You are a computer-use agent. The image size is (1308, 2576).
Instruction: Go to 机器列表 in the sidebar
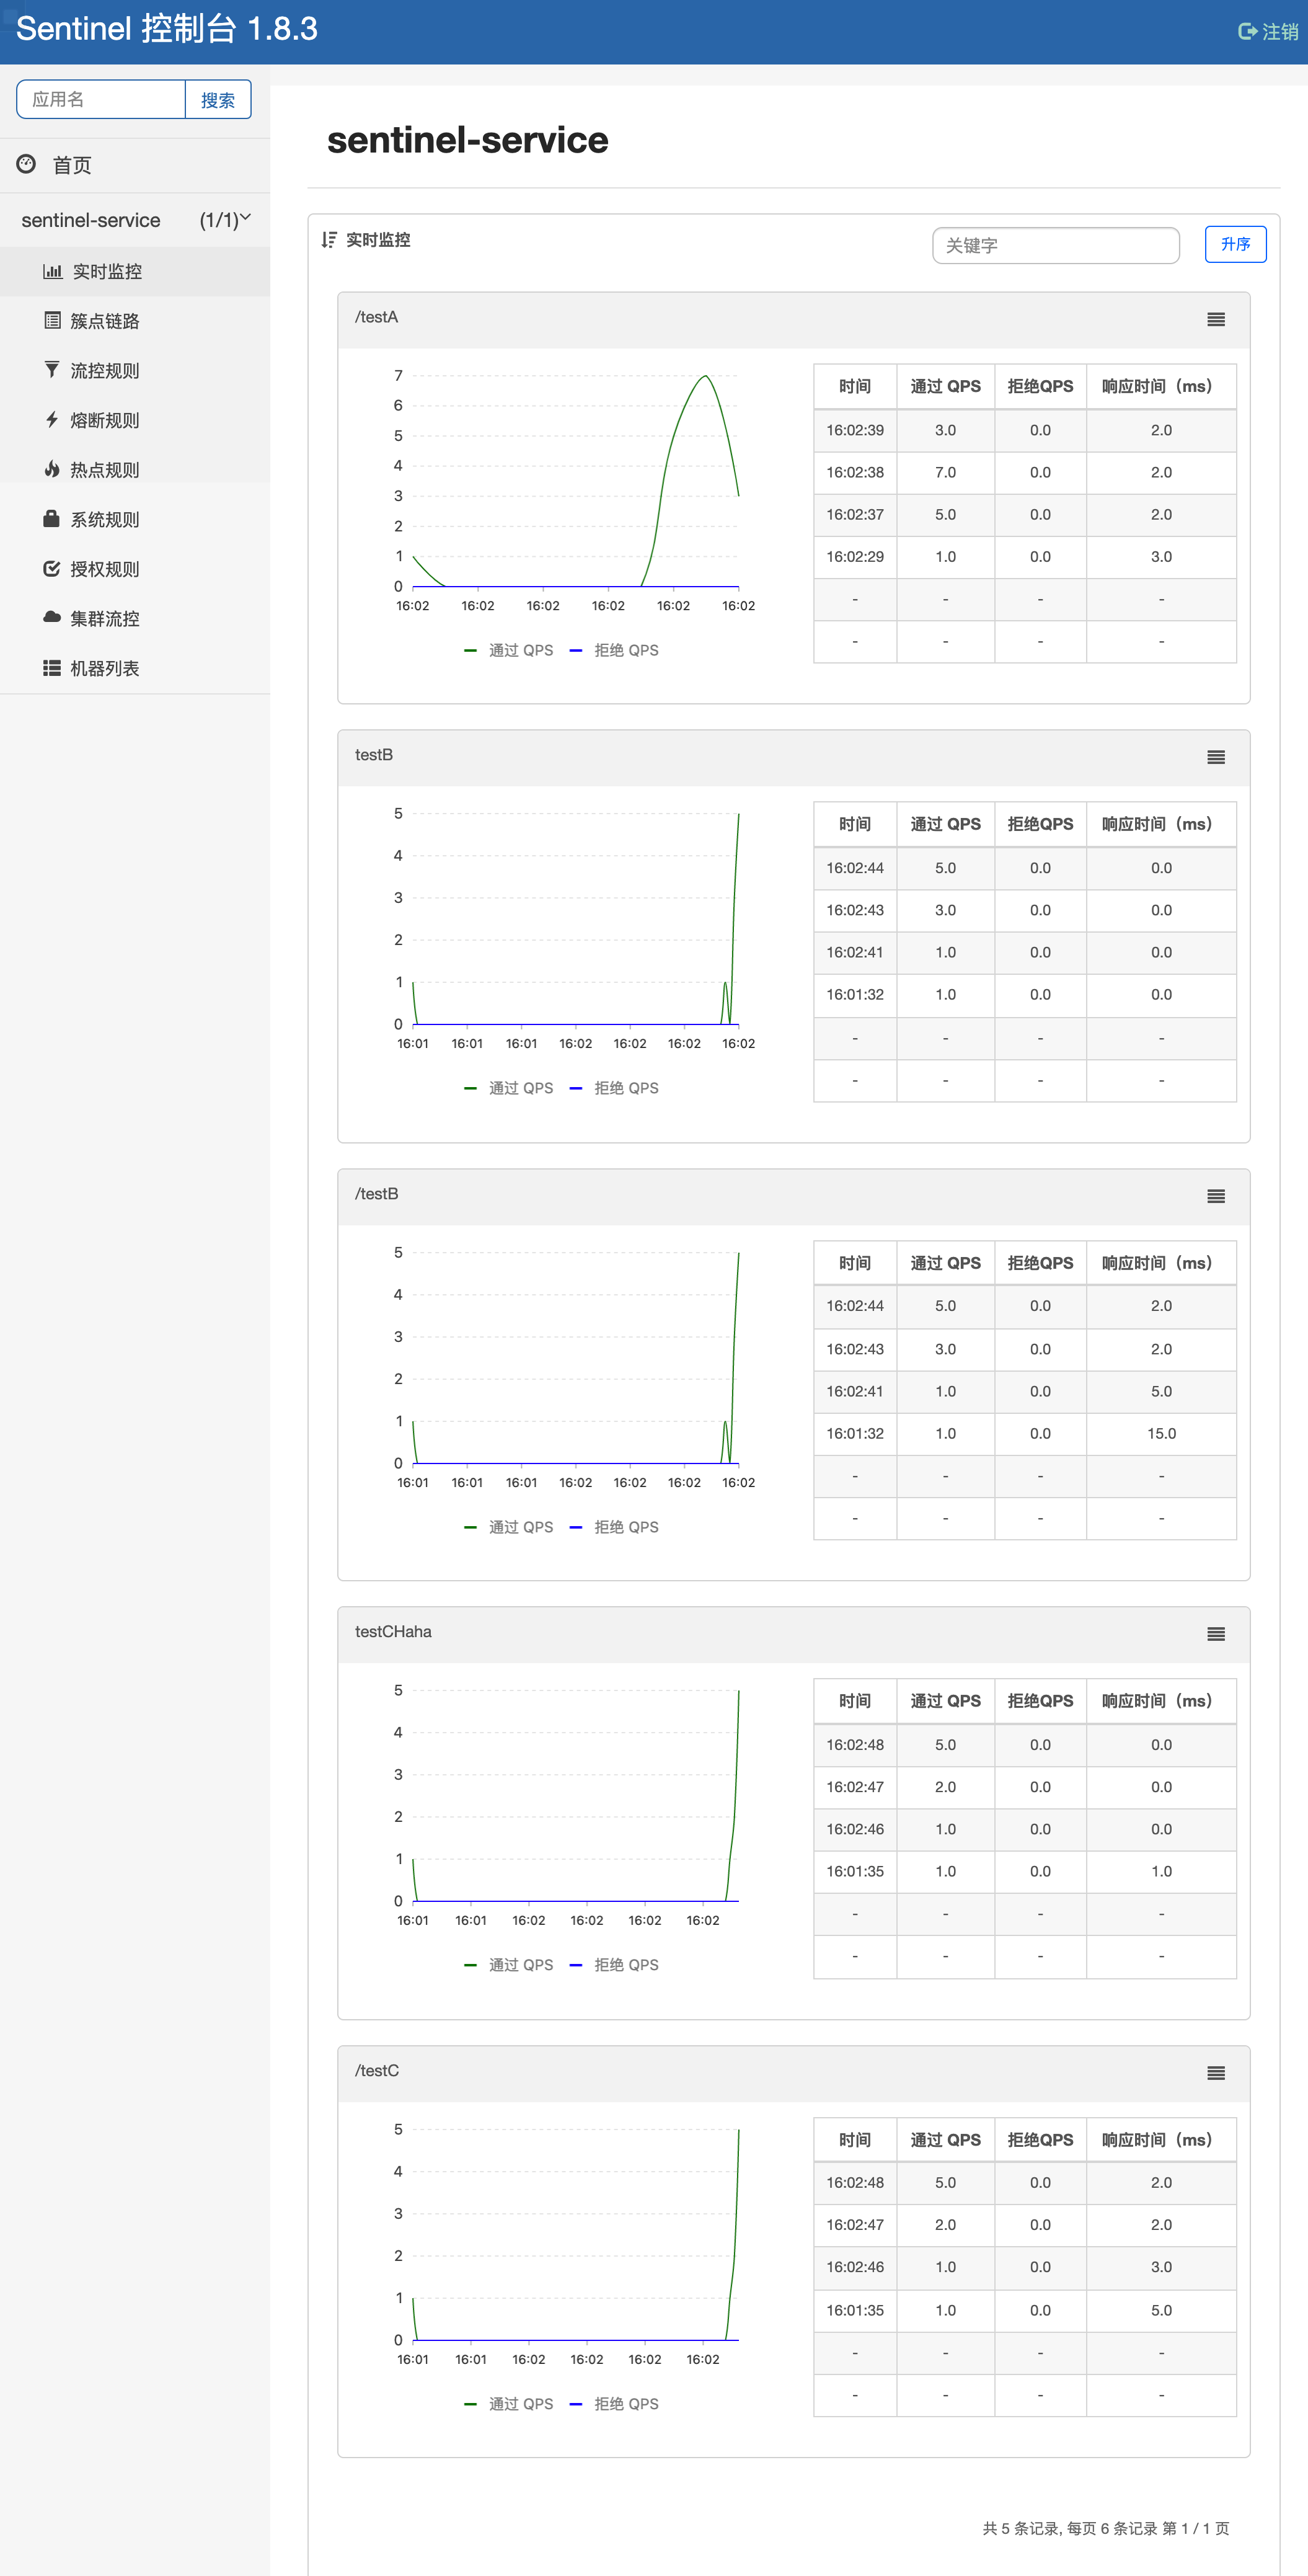[104, 668]
